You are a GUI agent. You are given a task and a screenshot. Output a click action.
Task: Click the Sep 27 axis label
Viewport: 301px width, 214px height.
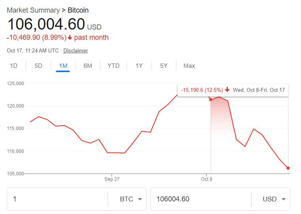coord(112,179)
